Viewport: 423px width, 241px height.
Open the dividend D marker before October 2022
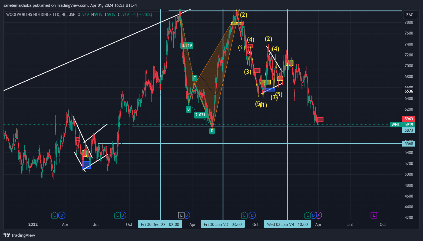(123, 215)
